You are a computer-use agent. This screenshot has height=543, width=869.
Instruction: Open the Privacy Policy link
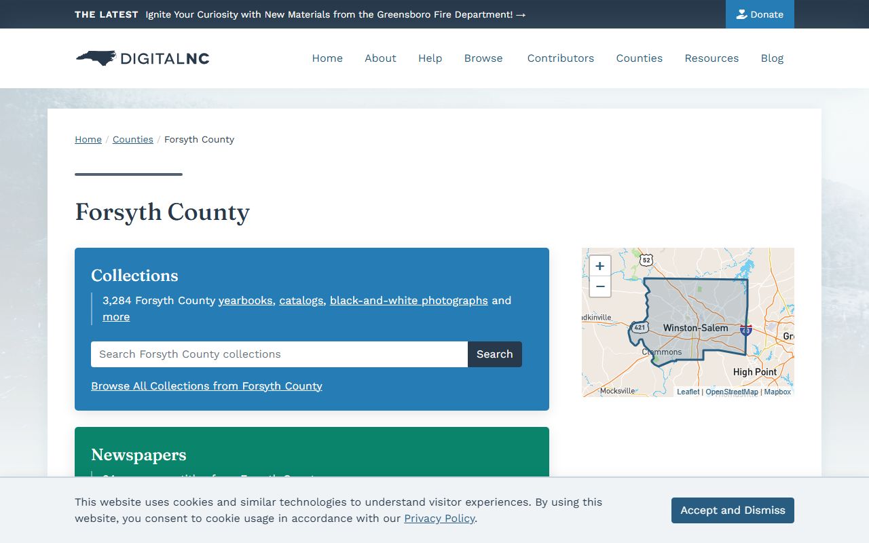[x=439, y=519]
